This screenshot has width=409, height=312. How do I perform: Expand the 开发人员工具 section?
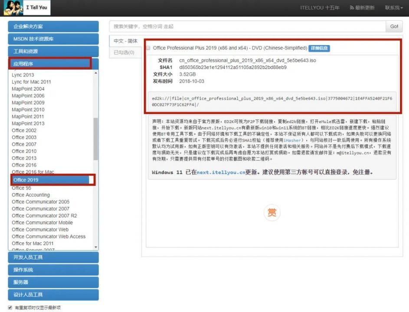(53, 257)
